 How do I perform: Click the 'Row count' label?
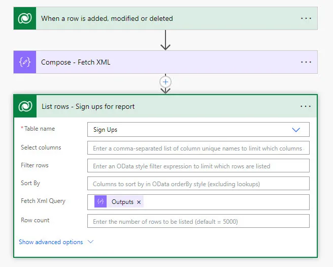tap(35, 220)
